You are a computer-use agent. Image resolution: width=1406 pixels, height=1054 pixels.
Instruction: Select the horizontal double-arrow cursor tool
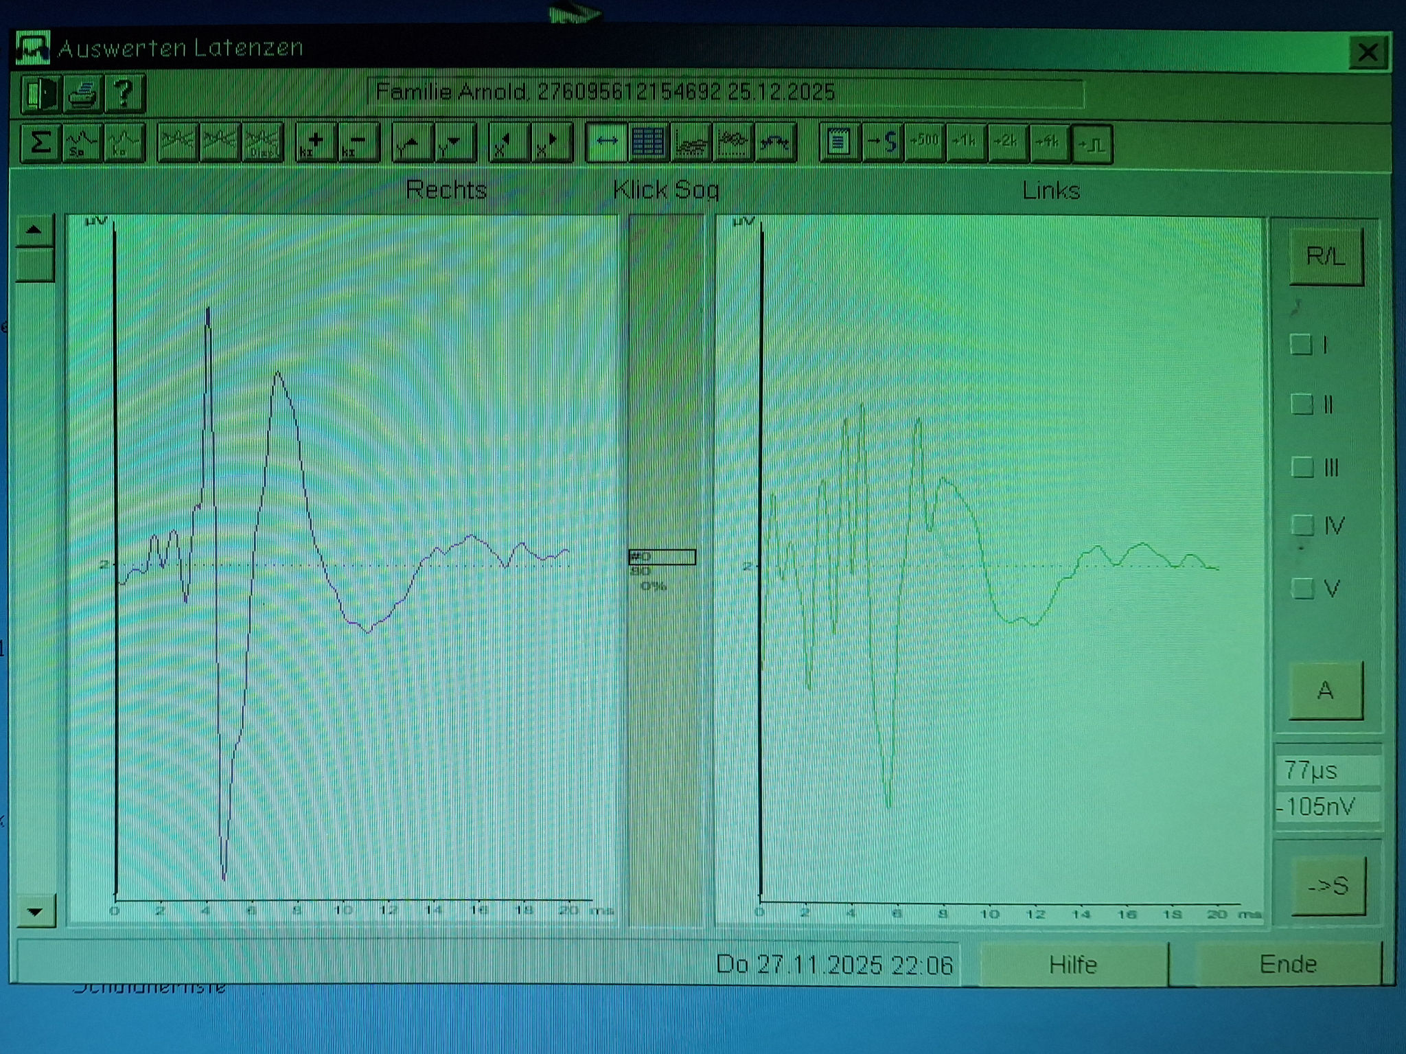[x=606, y=143]
